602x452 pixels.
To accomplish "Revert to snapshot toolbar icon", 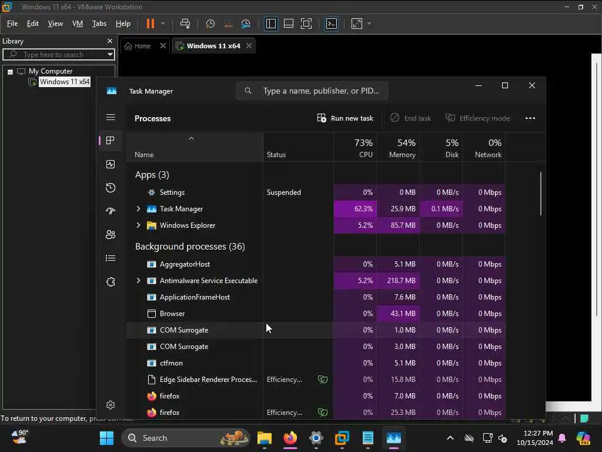I will (228, 24).
